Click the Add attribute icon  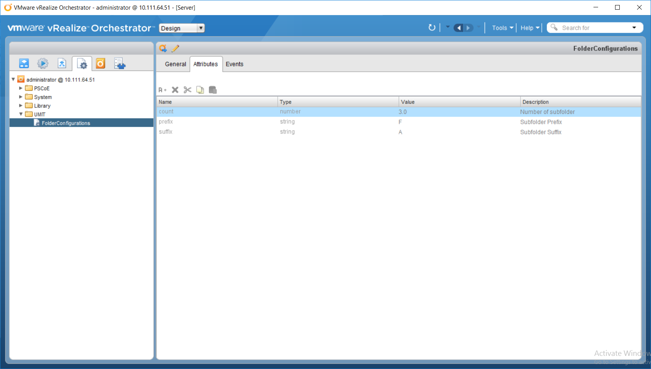163,90
